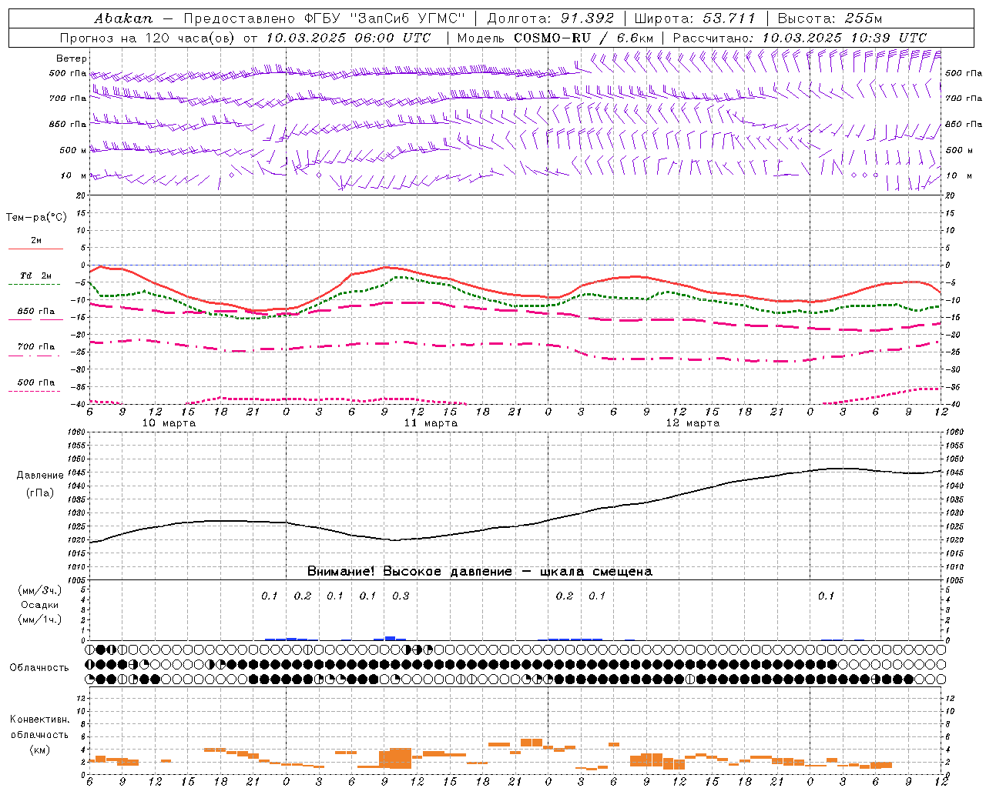
Task: Click the 'Давление' pressure panel label
Action: coord(39,476)
